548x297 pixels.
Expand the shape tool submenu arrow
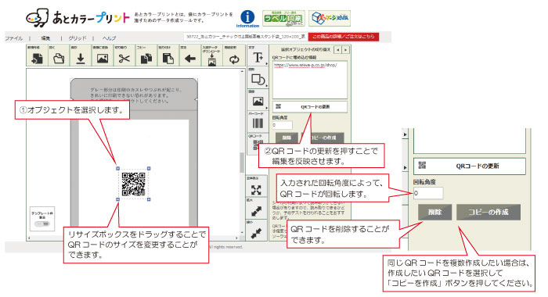coord(267,85)
